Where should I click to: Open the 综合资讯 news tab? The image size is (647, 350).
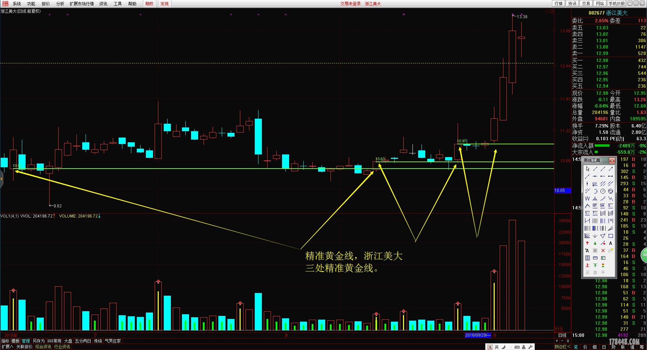pyautogui.click(x=43, y=347)
